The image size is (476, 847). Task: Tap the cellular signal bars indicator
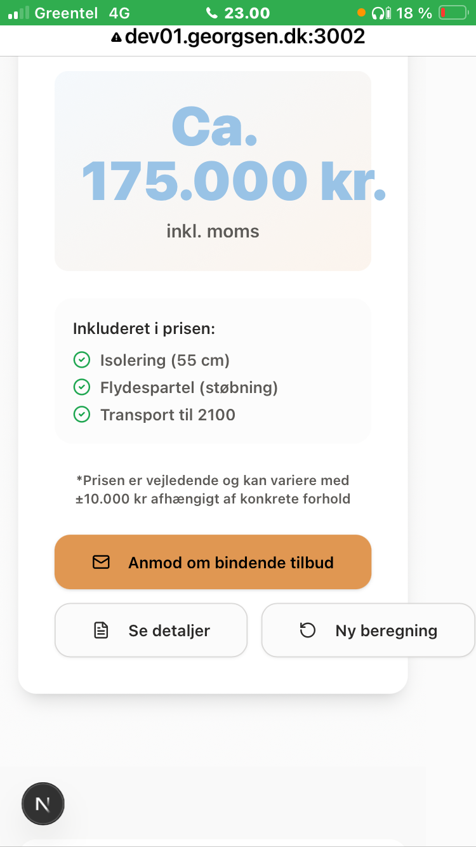(x=18, y=13)
